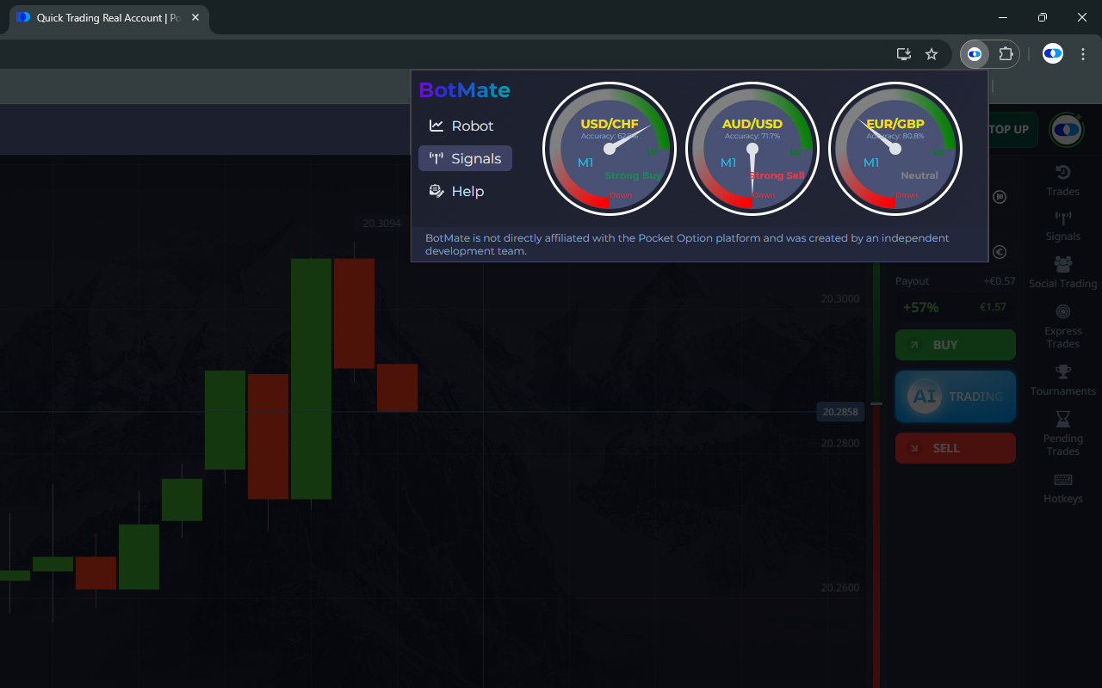Click the €1.57 payout total
The width and height of the screenshot is (1102, 688).
click(x=993, y=307)
